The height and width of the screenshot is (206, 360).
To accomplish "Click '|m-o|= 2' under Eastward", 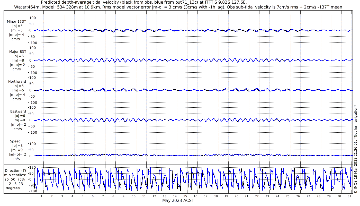I will tap(19, 124).
